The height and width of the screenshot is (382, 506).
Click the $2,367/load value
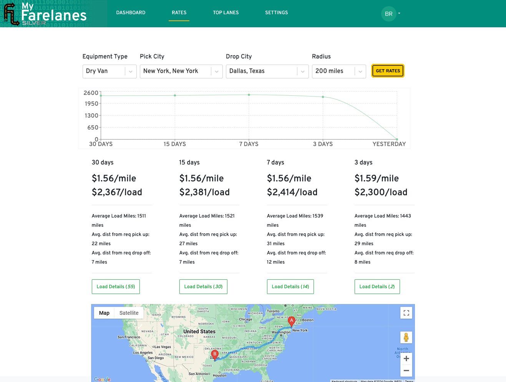click(x=117, y=192)
